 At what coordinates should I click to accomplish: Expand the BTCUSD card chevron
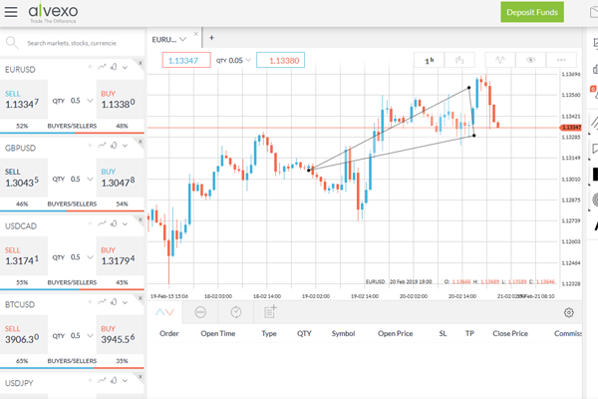pos(126,302)
